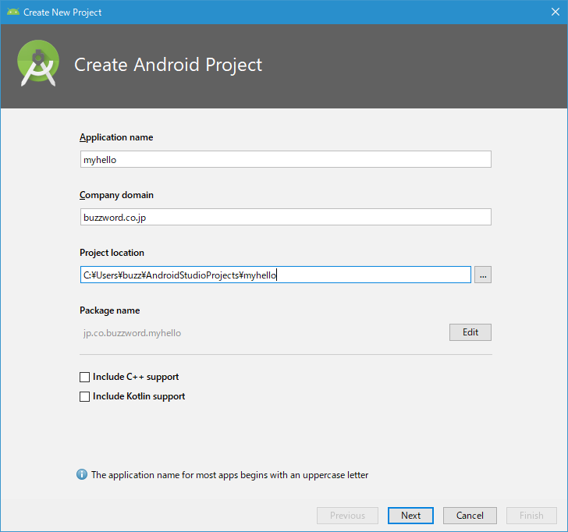This screenshot has width=568, height=532.
Task: Close the Create New Project dialog
Action: 555,12
